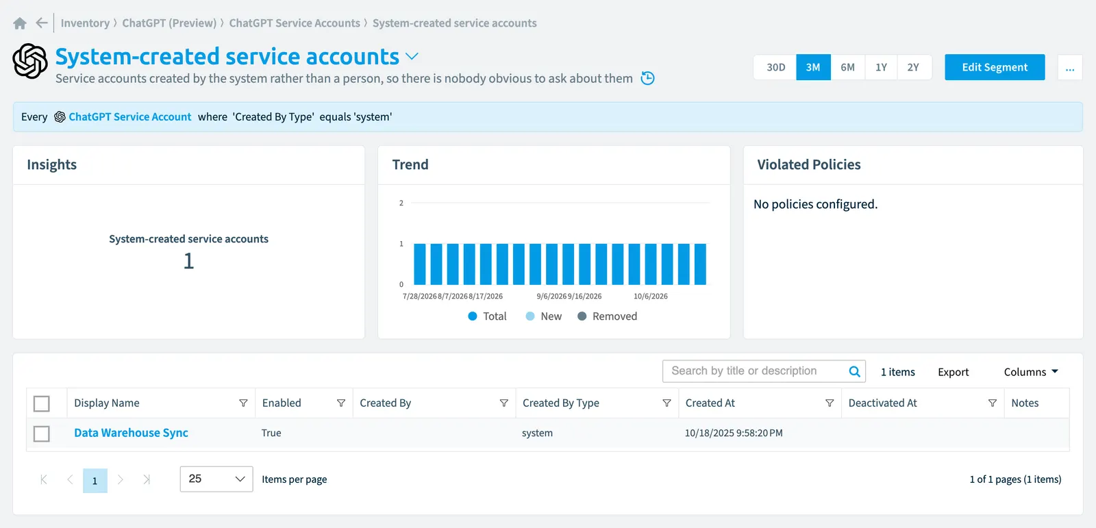Viewport: 1096px width, 528px height.
Task: Click the search magnifier icon
Action: click(x=854, y=371)
